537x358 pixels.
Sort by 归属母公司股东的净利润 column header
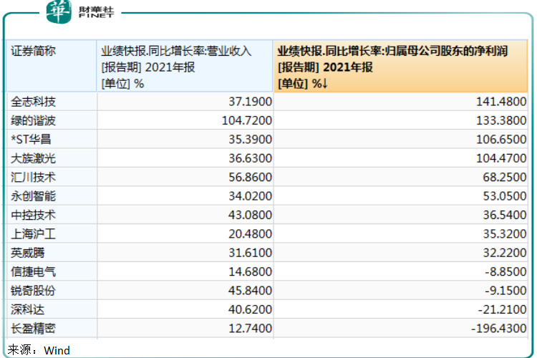[x=402, y=67]
